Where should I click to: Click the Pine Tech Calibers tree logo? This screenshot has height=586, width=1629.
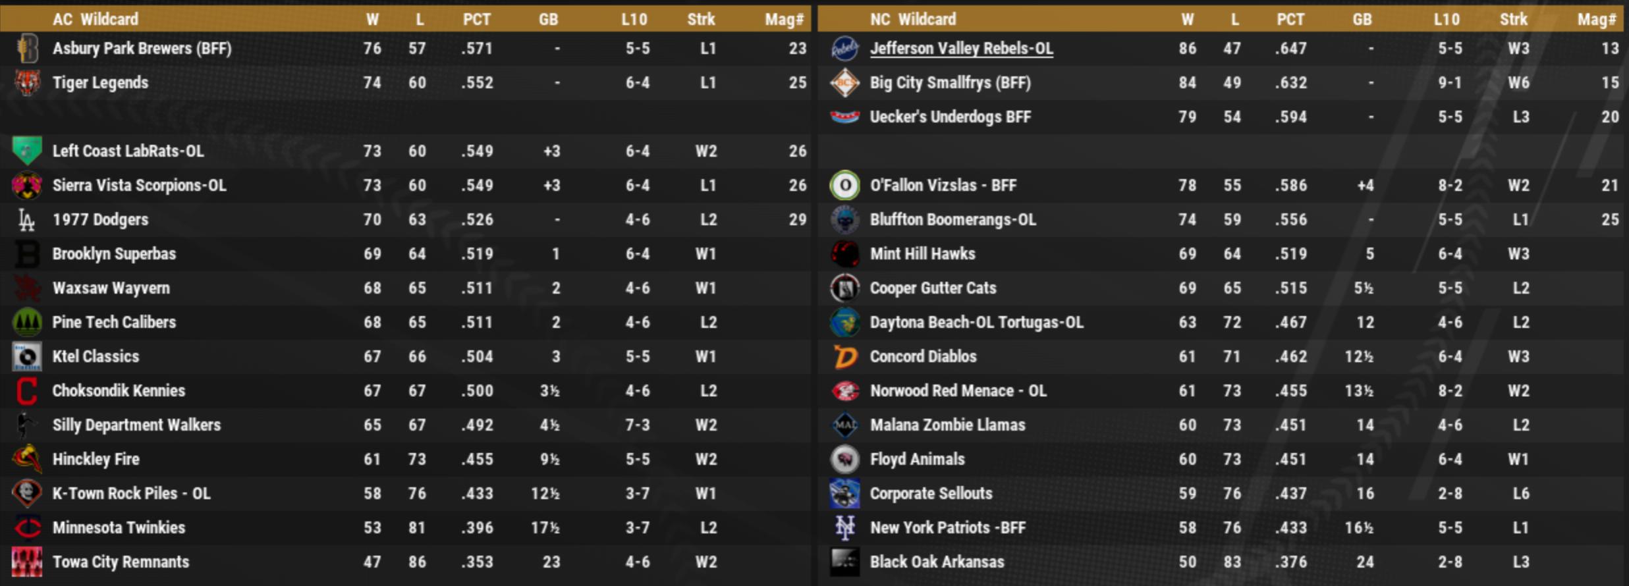(x=27, y=323)
